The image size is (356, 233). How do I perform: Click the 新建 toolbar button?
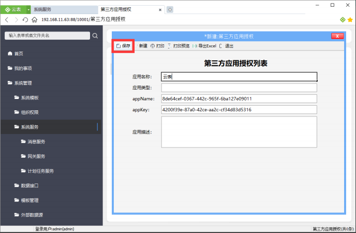point(143,46)
